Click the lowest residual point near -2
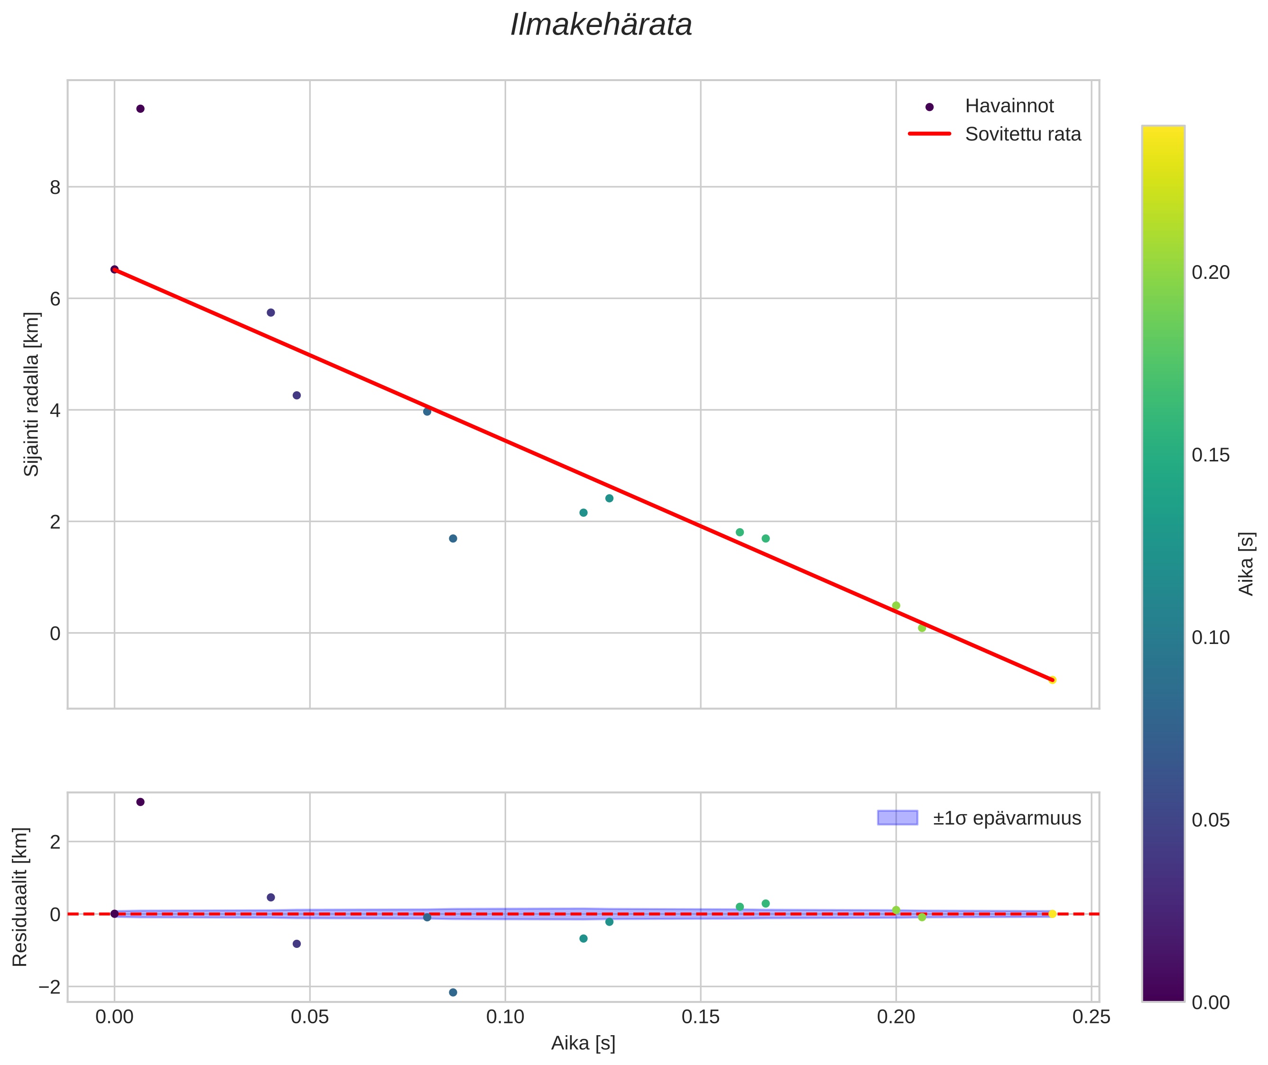The image size is (1268, 1065). pyautogui.click(x=453, y=992)
